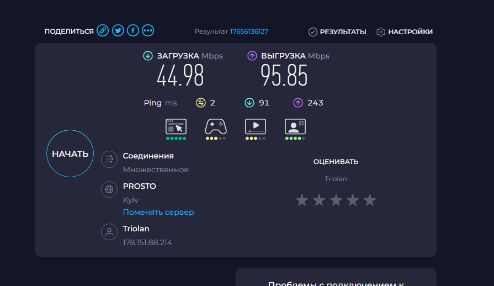Share result on Facebook
494x286 pixels.
132,31
